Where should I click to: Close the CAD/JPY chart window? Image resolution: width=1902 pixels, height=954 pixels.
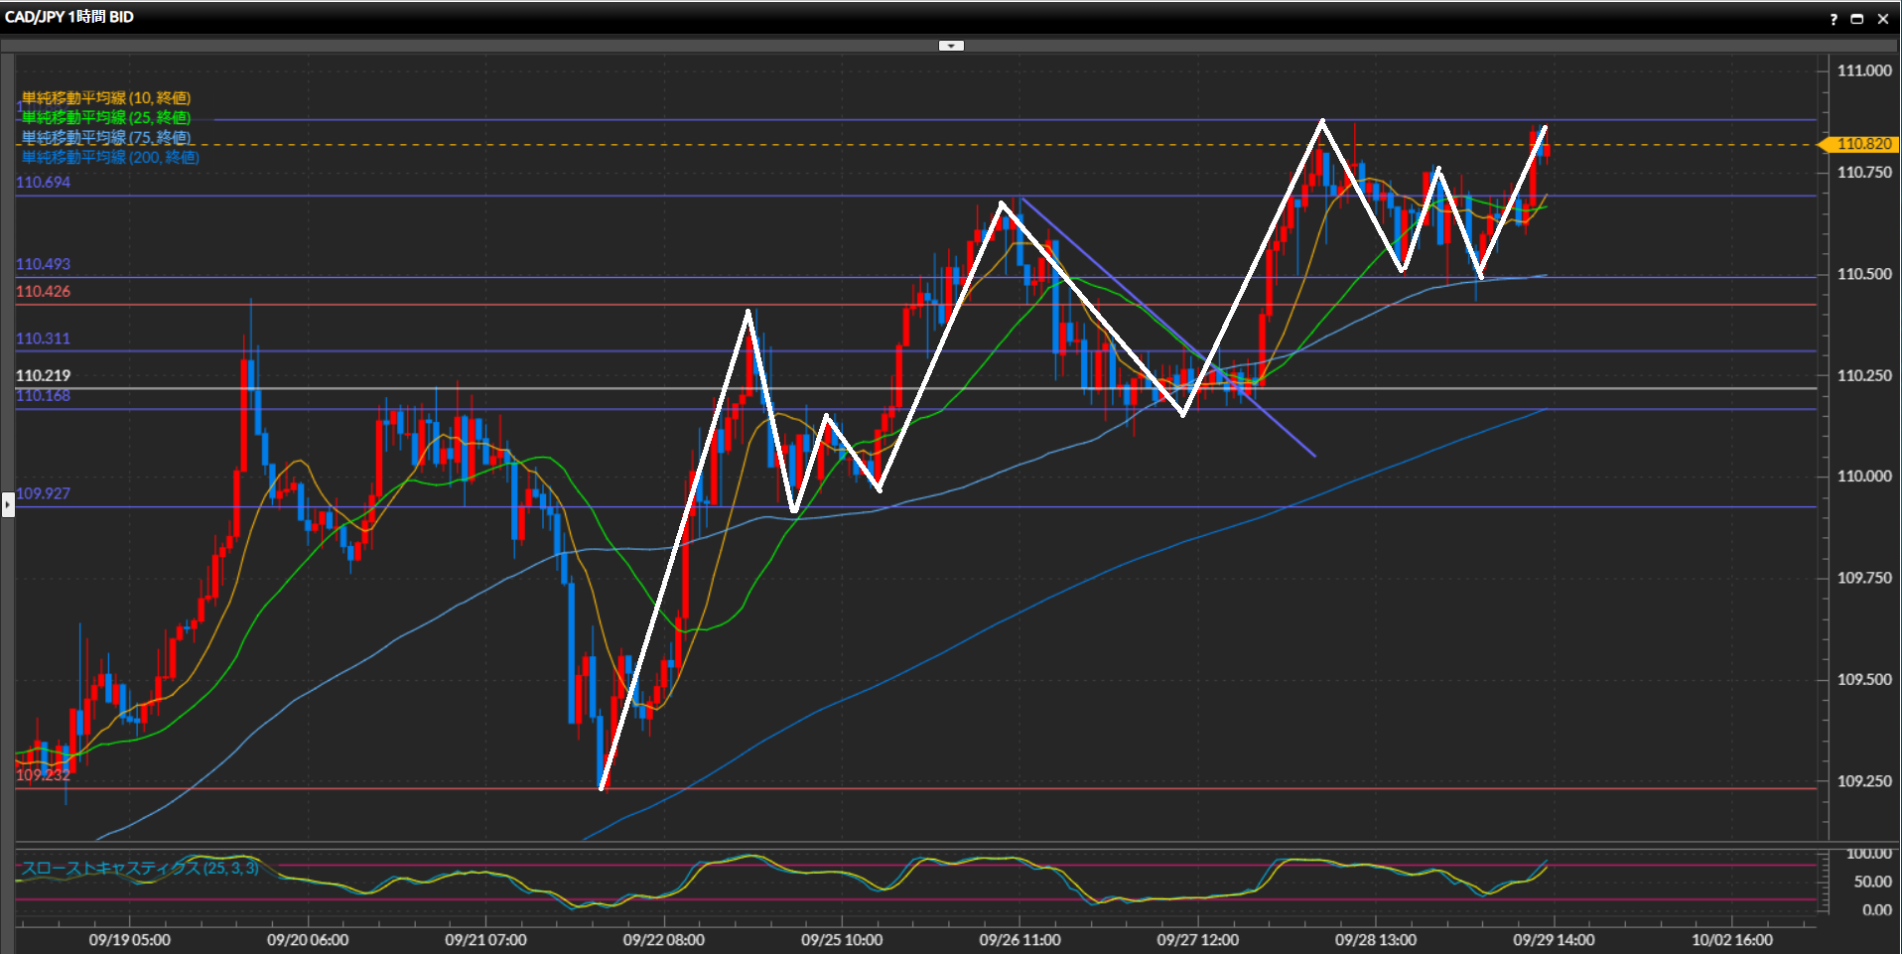tap(1883, 19)
